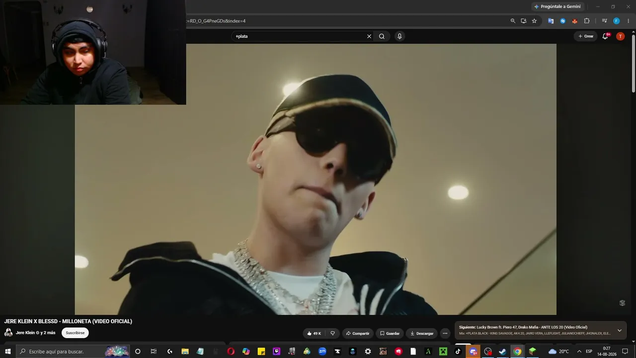
Task: Open more video actions ellipsis menu
Action: [445, 333]
